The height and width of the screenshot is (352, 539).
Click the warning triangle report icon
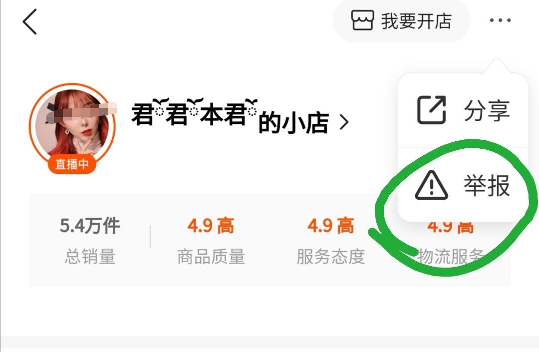[431, 185]
